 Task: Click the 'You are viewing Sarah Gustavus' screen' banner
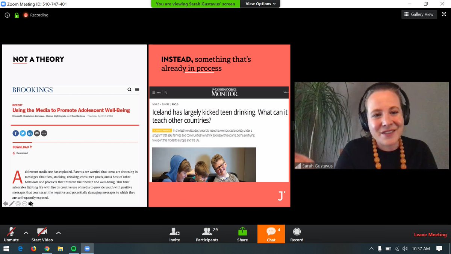coord(195,4)
